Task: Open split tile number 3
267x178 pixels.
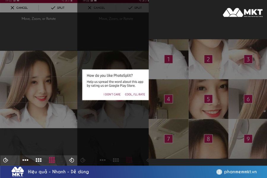Action: [x=248, y=59]
